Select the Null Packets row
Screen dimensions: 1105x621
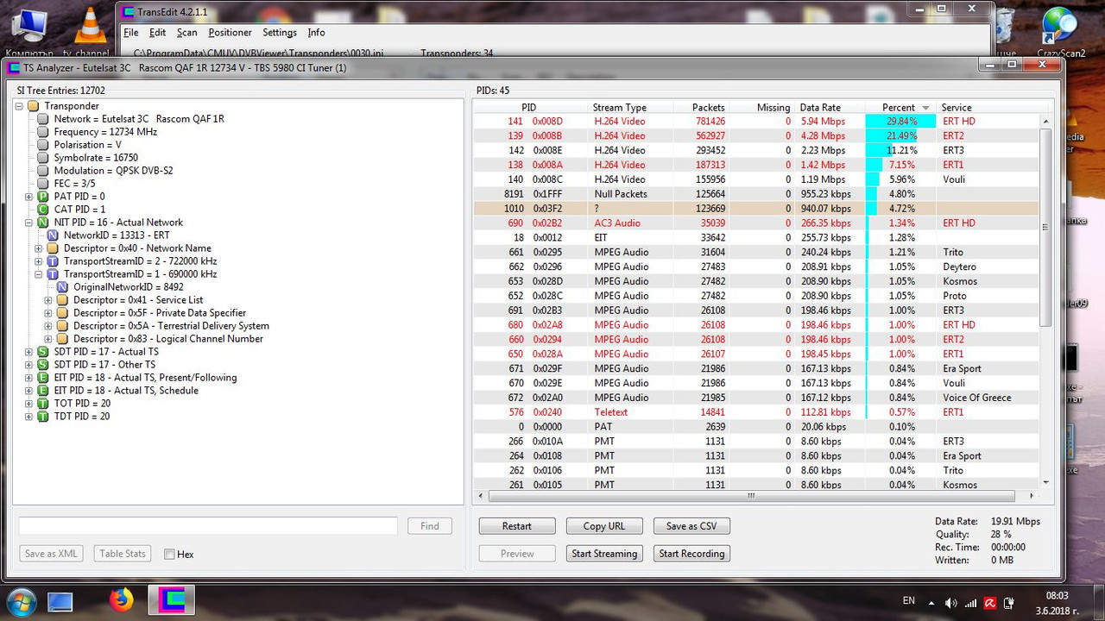coord(756,194)
